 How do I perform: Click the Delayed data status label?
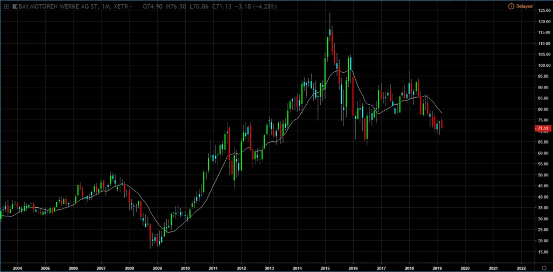[524, 6]
